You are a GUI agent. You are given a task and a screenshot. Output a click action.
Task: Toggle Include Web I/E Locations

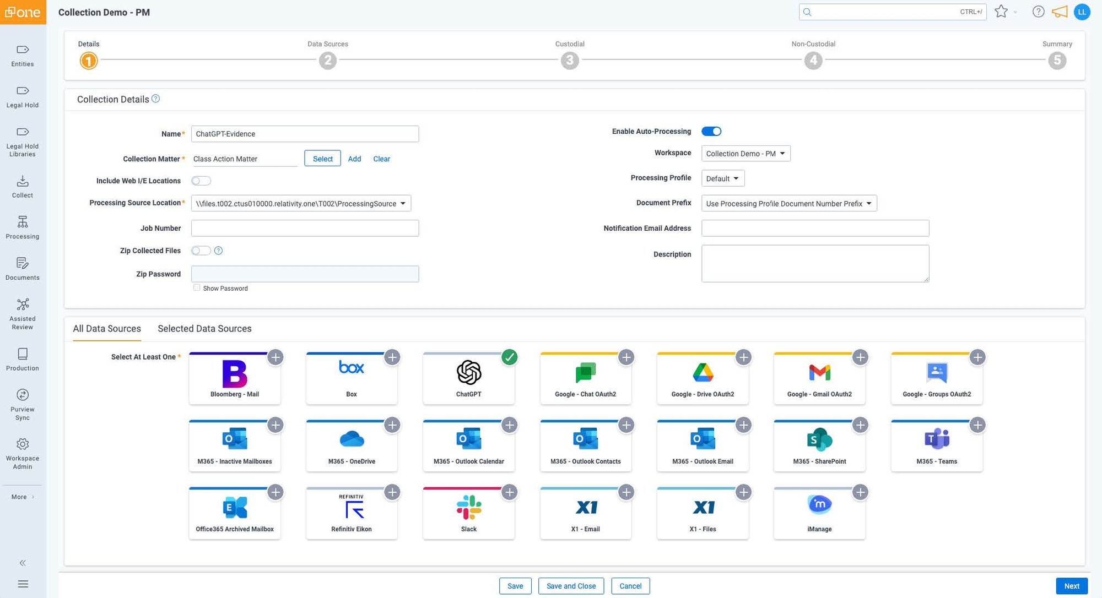coord(201,181)
